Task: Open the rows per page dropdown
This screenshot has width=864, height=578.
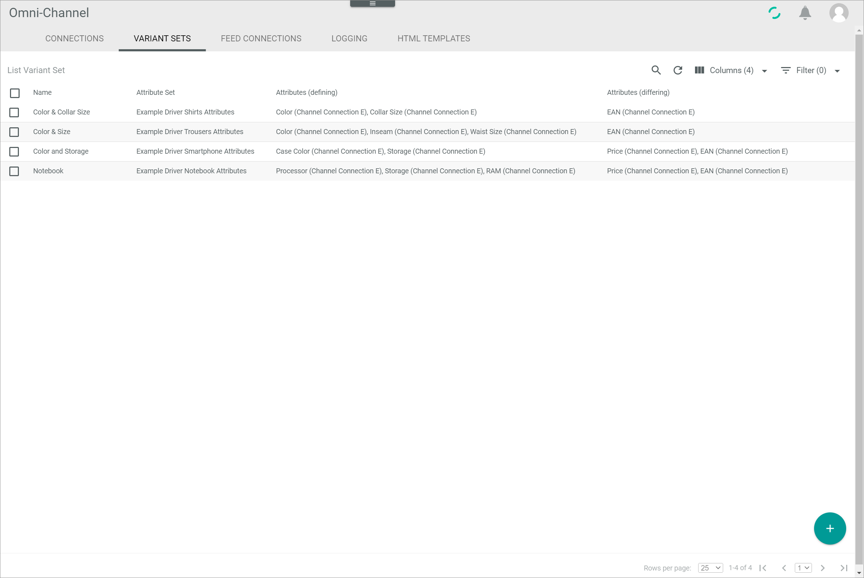Action: (x=710, y=568)
